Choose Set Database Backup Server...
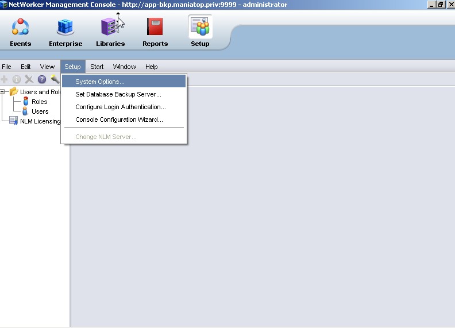The height and width of the screenshot is (328, 455). pos(124,94)
